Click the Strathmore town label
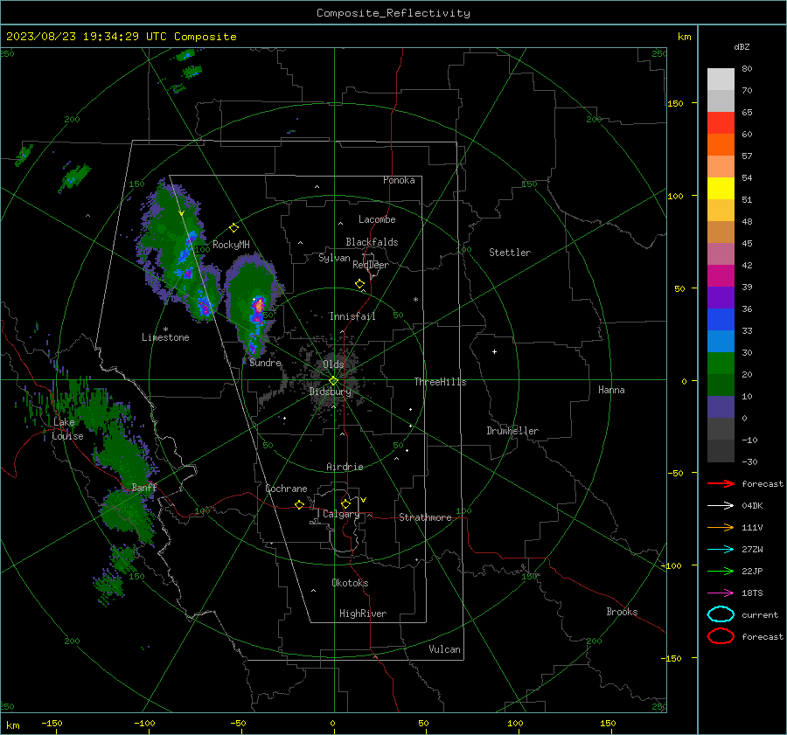 (x=425, y=517)
